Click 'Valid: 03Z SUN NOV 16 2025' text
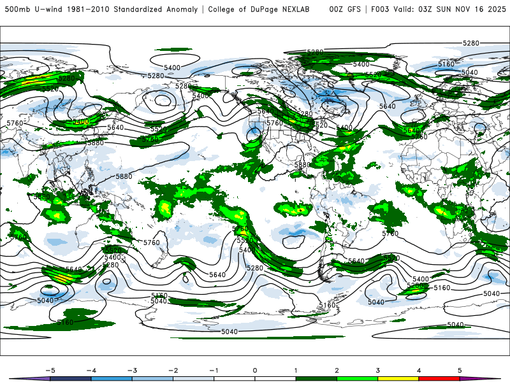The height and width of the screenshot is (382, 510). [449, 9]
